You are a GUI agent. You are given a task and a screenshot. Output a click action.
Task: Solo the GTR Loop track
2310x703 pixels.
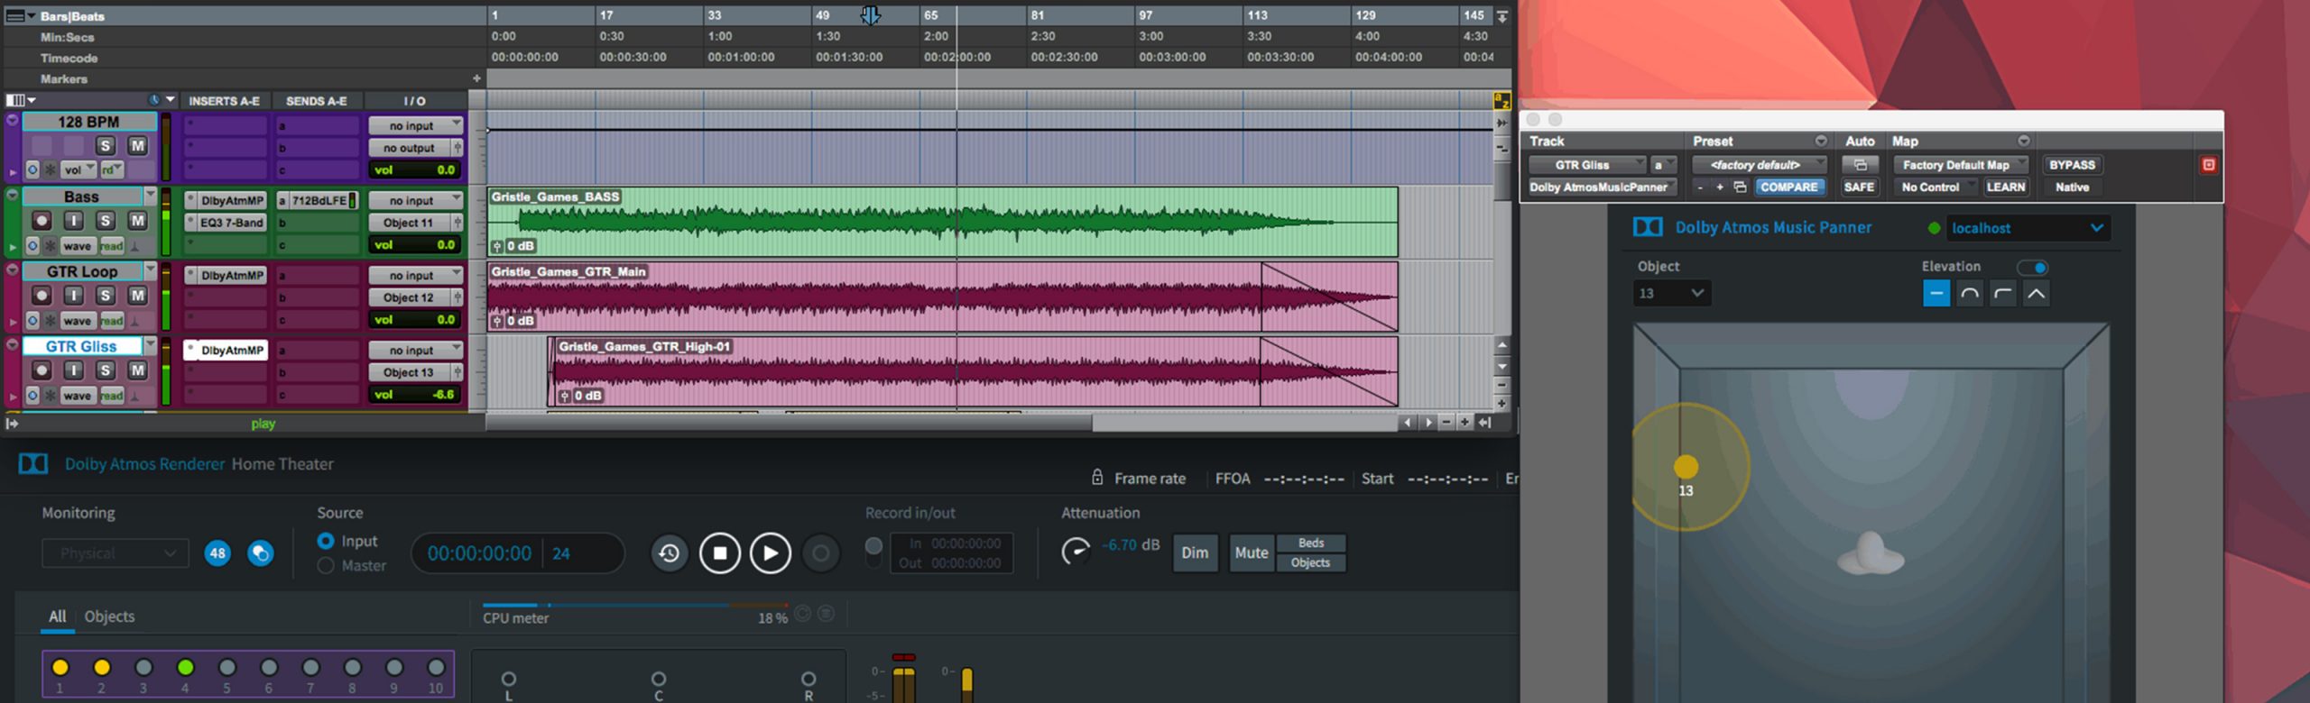point(106,296)
